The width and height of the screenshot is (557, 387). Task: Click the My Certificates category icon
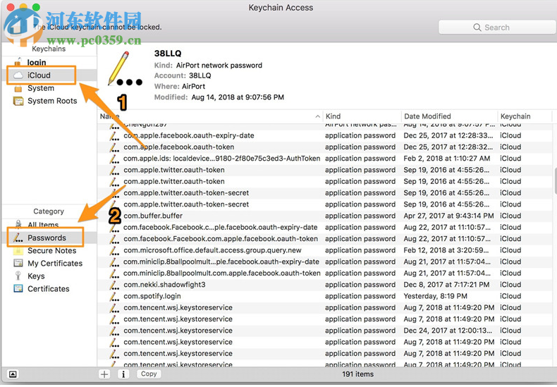point(18,263)
